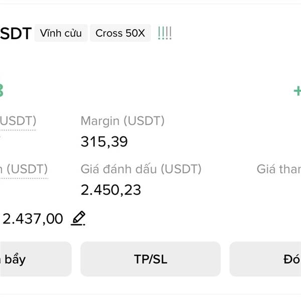Click the Giá than… label on right
Image resolution: width=301 pixels, height=301 pixels.
tap(279, 169)
